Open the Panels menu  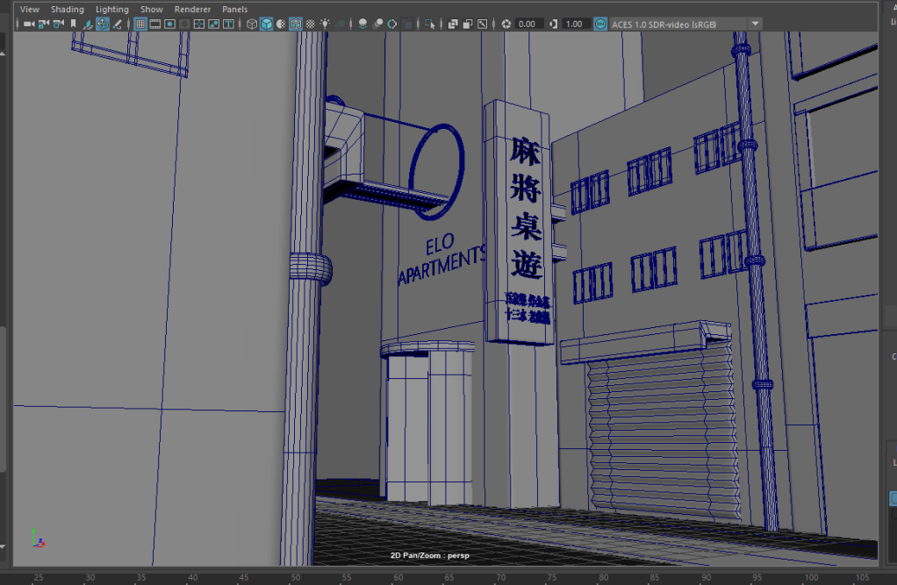[234, 9]
